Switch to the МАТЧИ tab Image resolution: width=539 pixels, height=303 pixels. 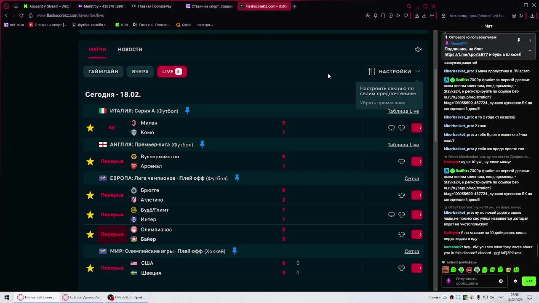click(x=97, y=49)
